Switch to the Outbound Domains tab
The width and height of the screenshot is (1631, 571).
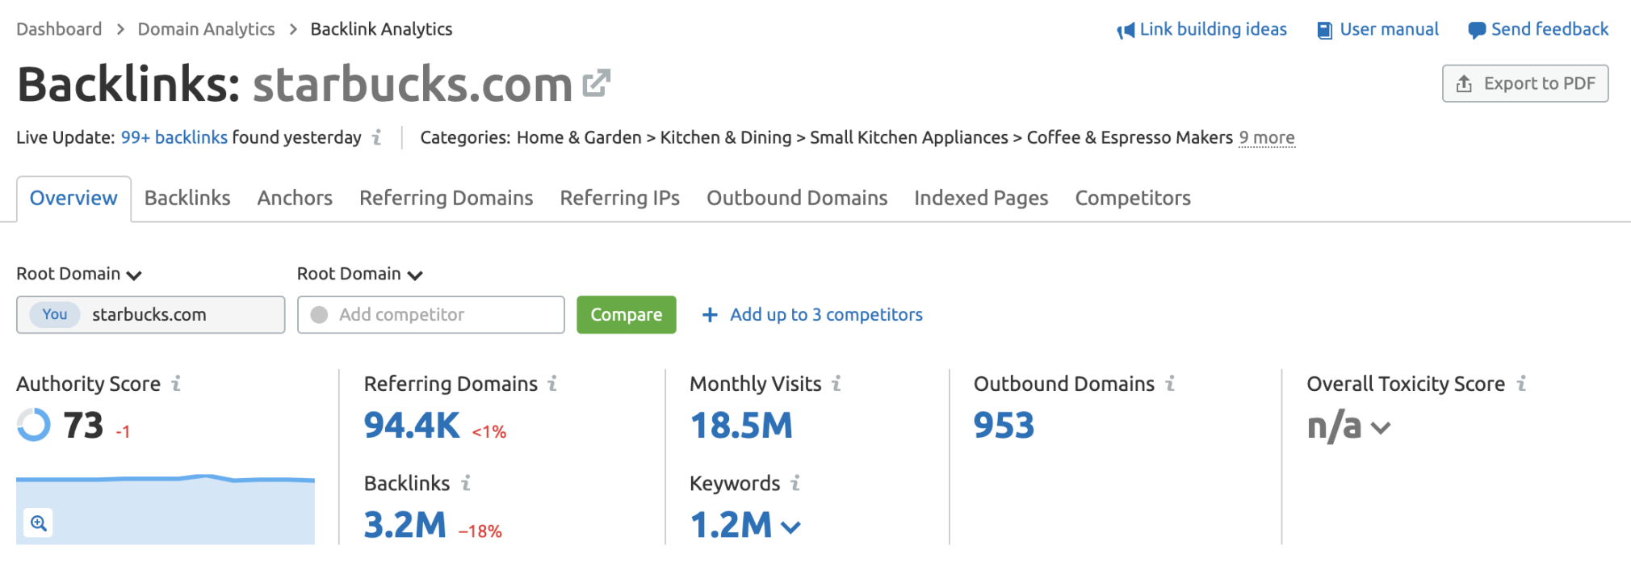tap(797, 198)
